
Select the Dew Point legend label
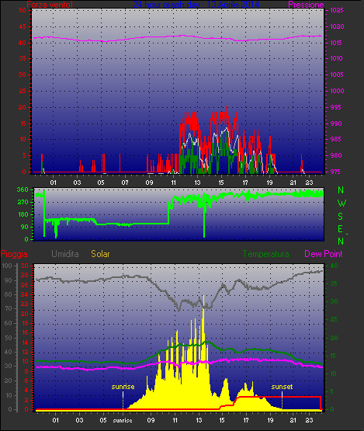(x=324, y=254)
